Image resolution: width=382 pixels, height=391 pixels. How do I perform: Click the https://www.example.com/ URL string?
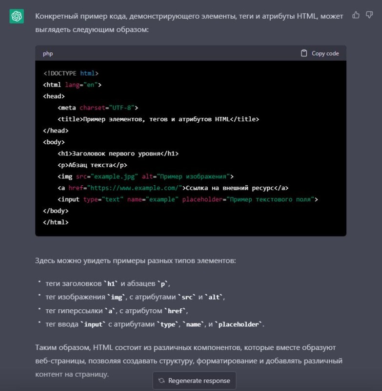tap(140, 188)
